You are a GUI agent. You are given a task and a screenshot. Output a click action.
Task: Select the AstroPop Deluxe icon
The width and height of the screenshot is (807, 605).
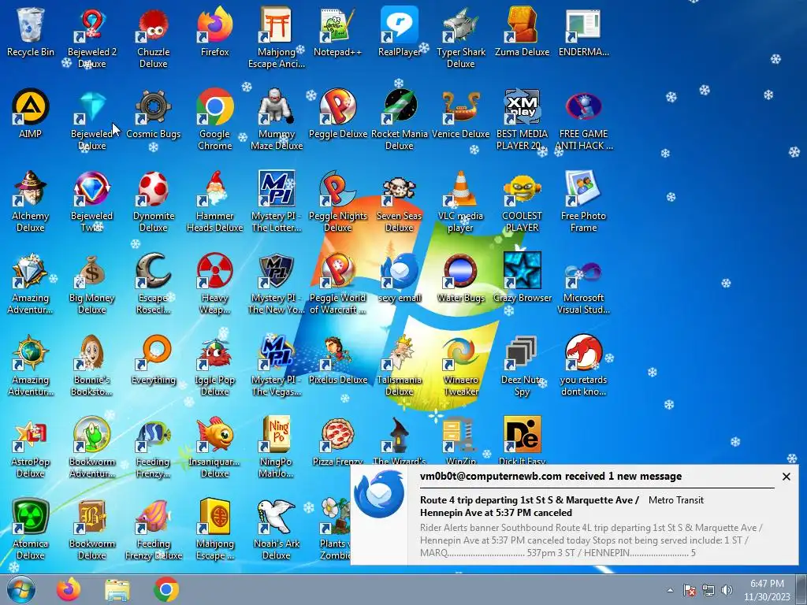(x=31, y=447)
